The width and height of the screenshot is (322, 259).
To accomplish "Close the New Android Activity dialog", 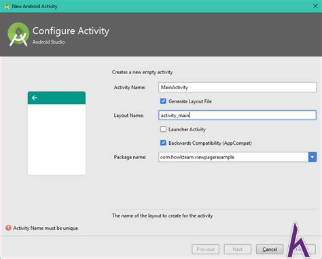I will pos(315,6).
